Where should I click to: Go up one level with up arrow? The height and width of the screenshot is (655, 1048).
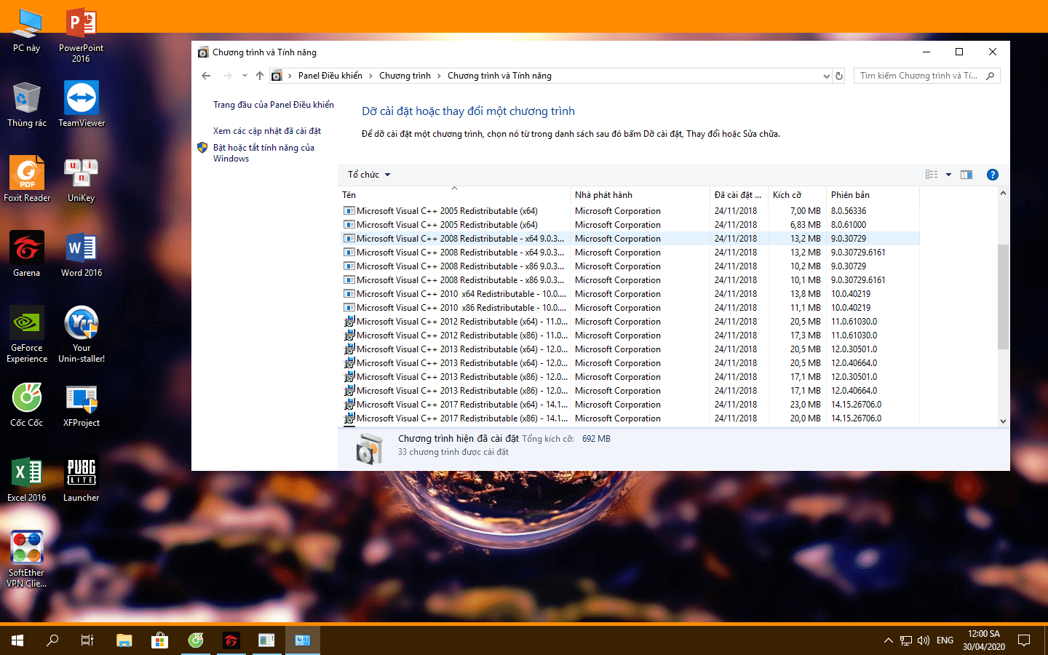click(x=260, y=76)
